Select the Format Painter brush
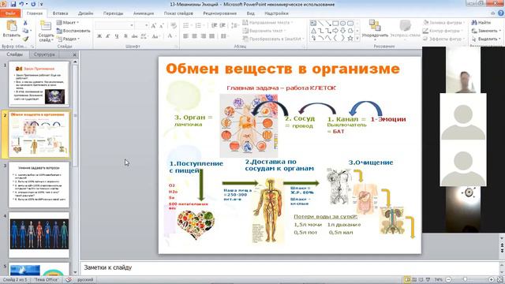Screen dimensions: 505x284 [25, 39]
